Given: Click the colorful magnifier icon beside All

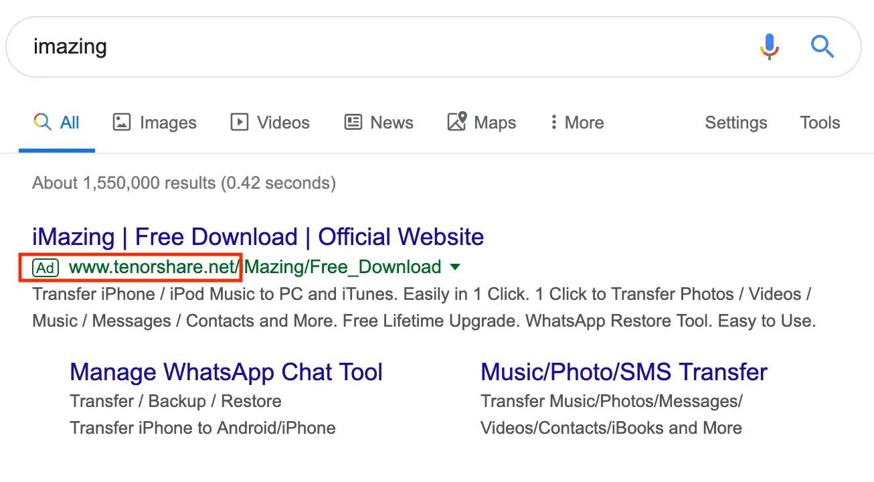Looking at the screenshot, I should point(41,123).
